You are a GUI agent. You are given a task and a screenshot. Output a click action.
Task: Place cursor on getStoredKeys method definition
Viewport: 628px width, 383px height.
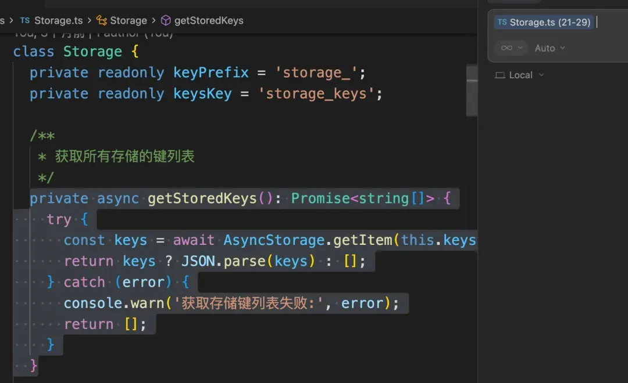click(202, 198)
